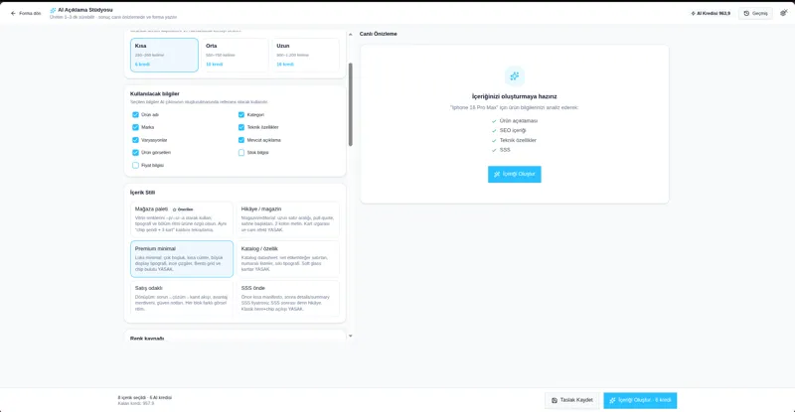Click the scroll down arrow of settings panel
The width and height of the screenshot is (795, 412).
351,336
